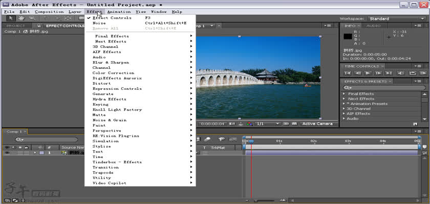The height and width of the screenshot is (204, 430).
Task: Click the Comp 1 timeline tab
Action: [x=14, y=132]
